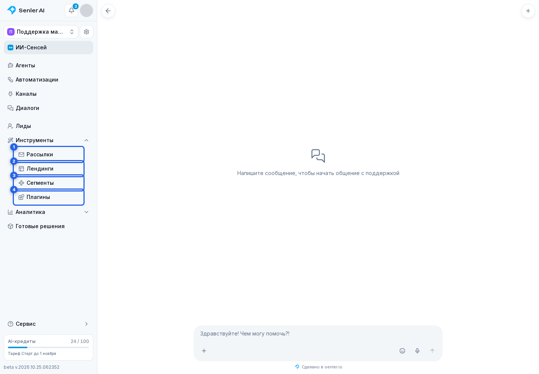The width and height of the screenshot is (539, 374).
Task: Click the AI-кредиты progress bar
Action: pos(48,347)
